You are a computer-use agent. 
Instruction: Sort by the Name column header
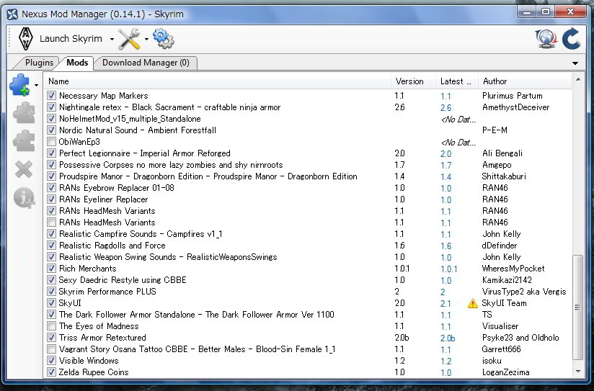pyautogui.click(x=217, y=81)
